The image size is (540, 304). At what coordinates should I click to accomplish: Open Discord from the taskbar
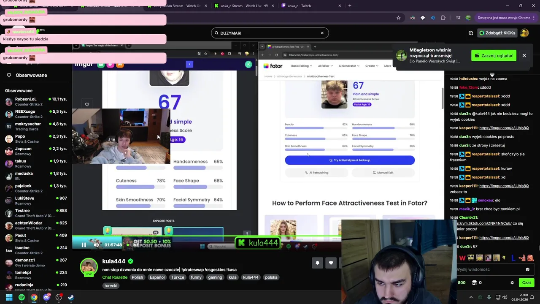pyautogui.click(x=46, y=297)
